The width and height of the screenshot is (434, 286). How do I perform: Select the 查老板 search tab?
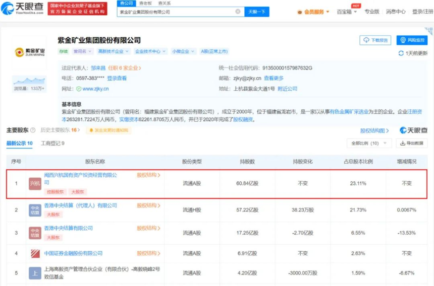pos(144,3)
